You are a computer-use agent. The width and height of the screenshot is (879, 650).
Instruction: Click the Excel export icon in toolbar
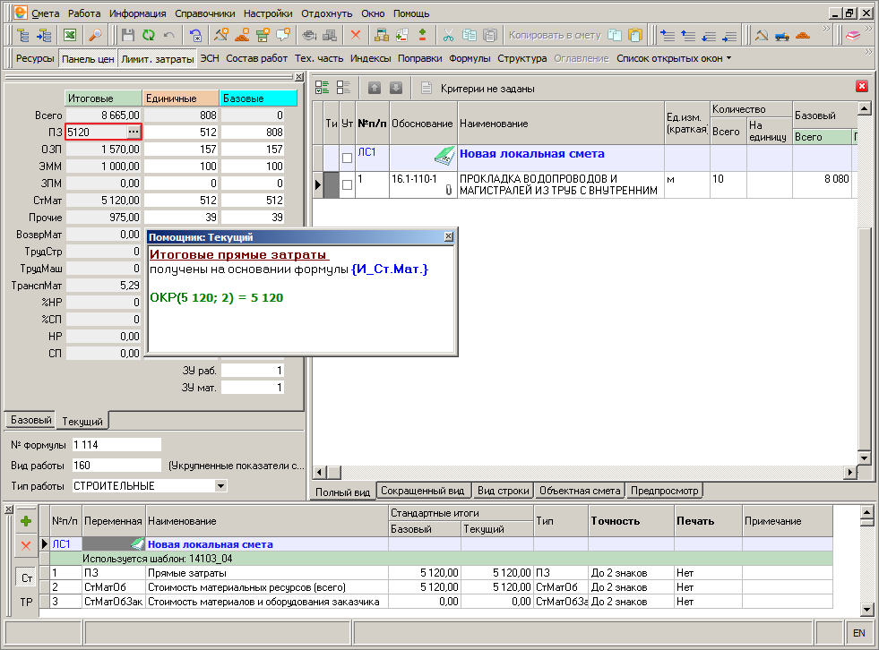point(70,35)
